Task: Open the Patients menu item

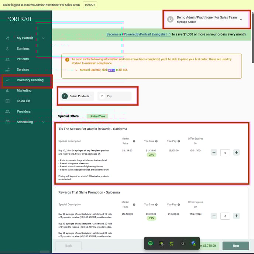Action: pos(23,59)
